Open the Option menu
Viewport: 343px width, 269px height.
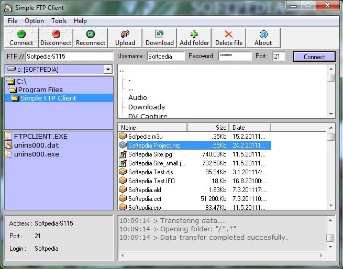pos(34,21)
